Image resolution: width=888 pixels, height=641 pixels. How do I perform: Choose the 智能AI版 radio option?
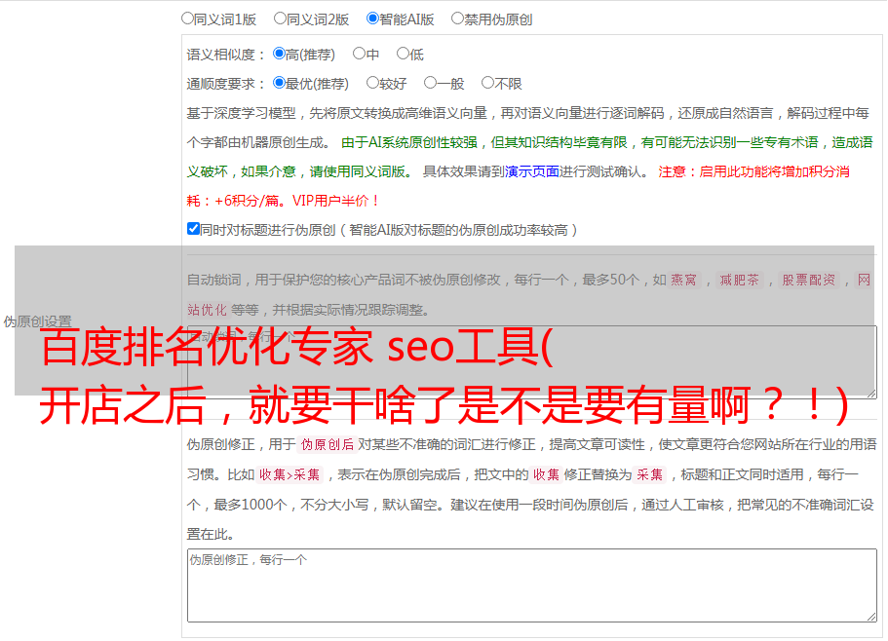tap(372, 19)
